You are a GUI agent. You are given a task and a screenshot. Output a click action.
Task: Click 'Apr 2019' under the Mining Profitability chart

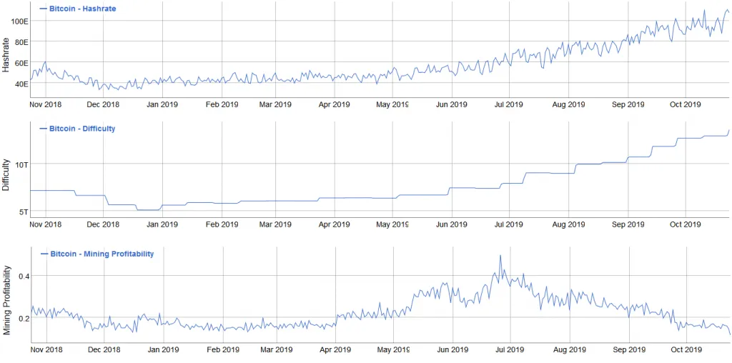[x=335, y=349]
